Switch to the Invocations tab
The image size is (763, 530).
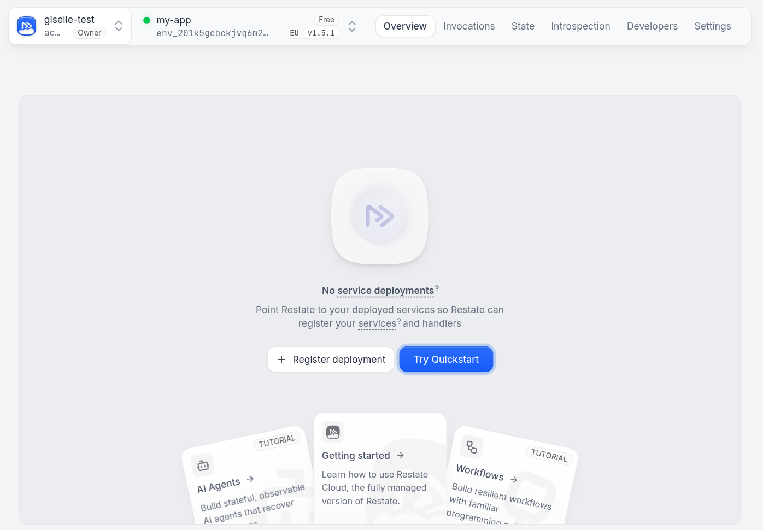[x=469, y=26]
